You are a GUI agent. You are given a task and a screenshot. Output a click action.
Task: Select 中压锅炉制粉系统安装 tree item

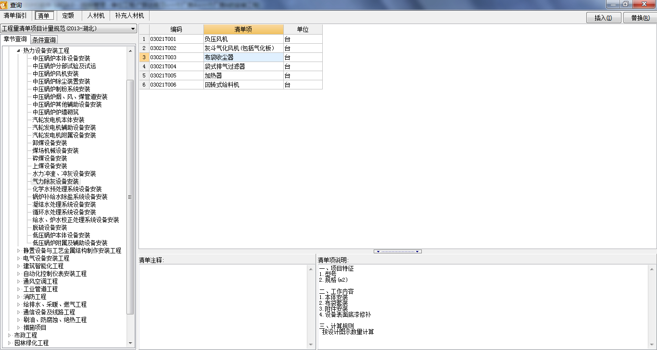point(61,89)
